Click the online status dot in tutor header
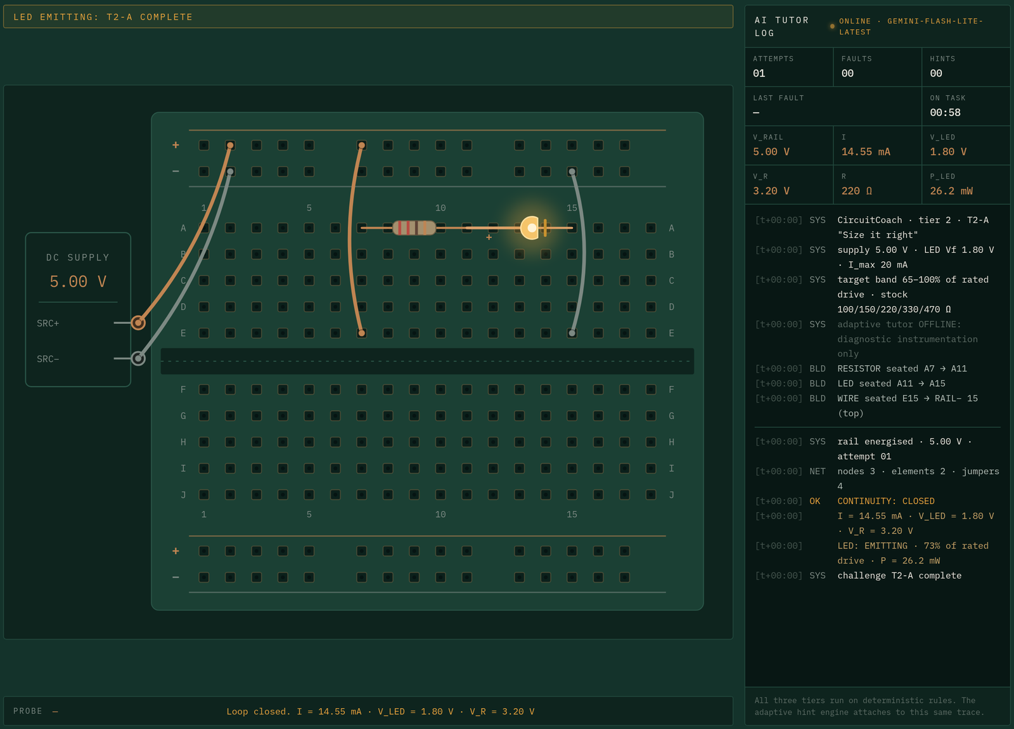 832,27
